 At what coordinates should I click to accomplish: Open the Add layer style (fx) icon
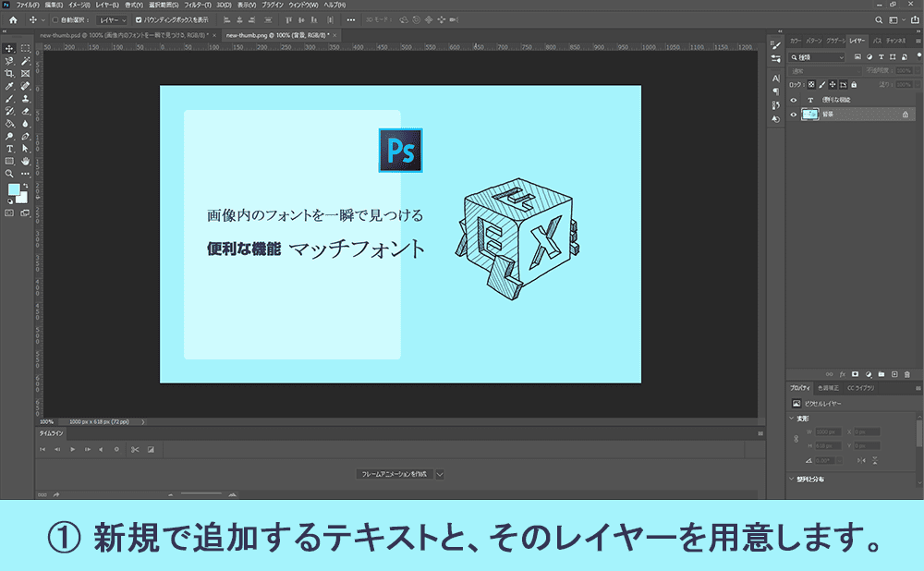click(x=843, y=374)
